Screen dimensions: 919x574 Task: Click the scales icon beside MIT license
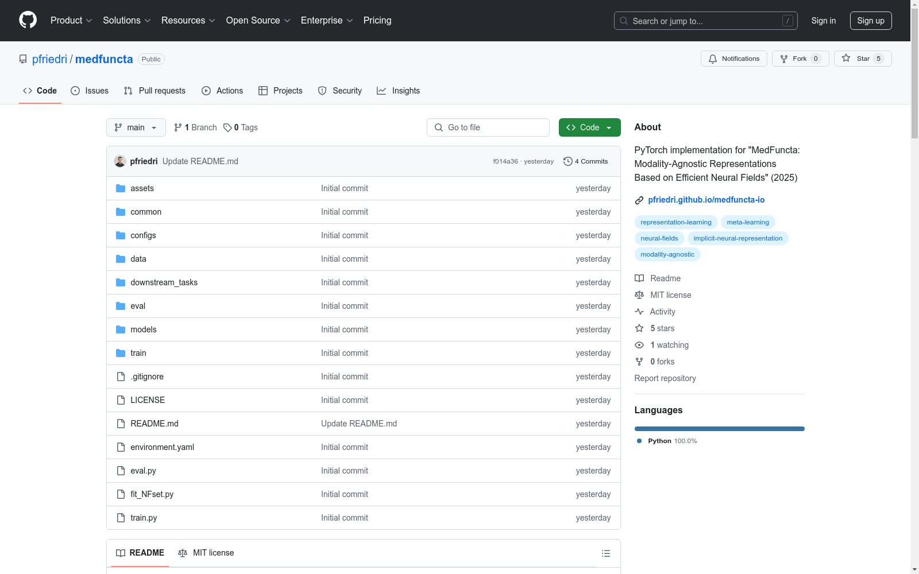pyautogui.click(x=639, y=295)
